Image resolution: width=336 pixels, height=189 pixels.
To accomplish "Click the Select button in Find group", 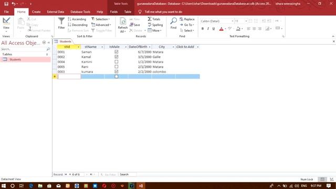I will pos(187,30).
